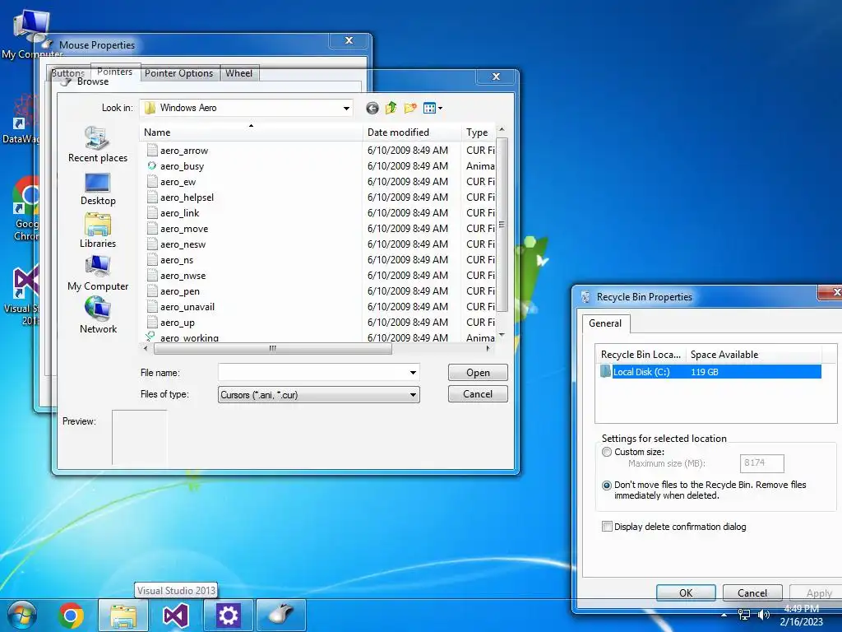Viewport: 842px width, 632px height.
Task: Create new folder icon in Browse dialog
Action: coord(410,108)
